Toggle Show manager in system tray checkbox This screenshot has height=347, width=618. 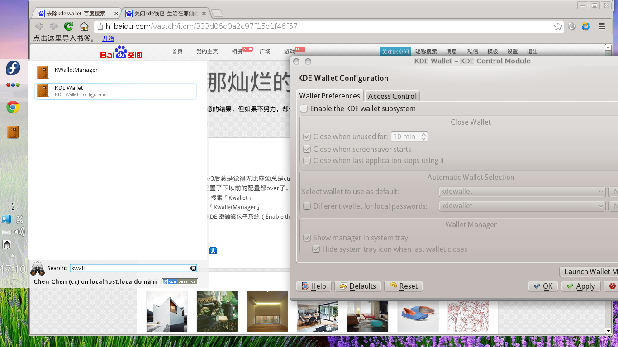coord(307,238)
